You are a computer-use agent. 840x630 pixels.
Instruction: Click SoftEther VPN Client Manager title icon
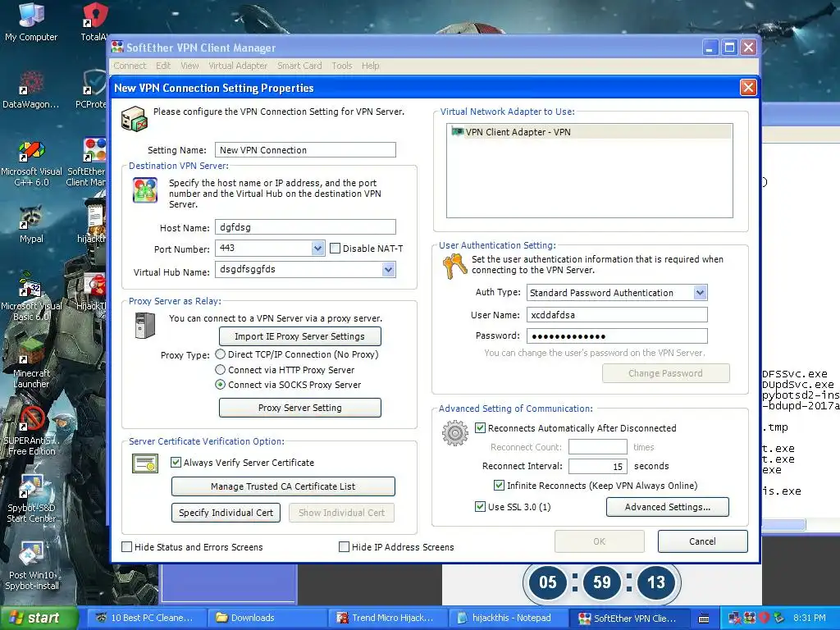tap(117, 47)
